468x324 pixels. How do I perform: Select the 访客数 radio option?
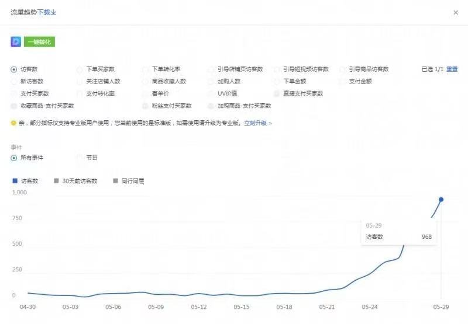tap(13, 69)
